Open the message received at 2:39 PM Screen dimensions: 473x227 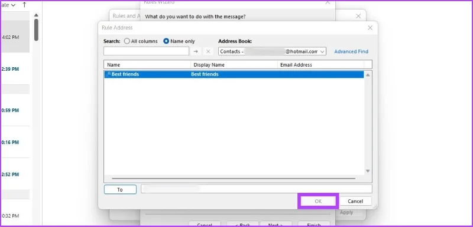pos(16,69)
